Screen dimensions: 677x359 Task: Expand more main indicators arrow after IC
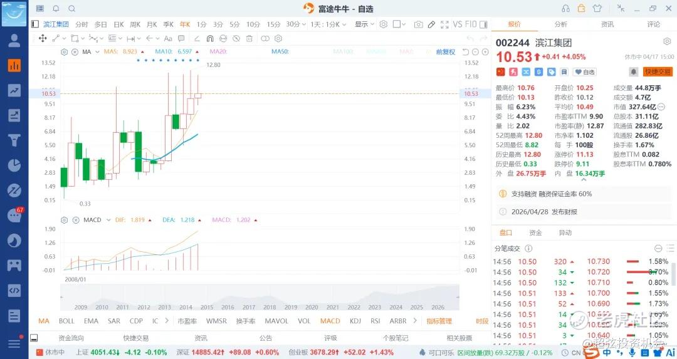coord(167,321)
